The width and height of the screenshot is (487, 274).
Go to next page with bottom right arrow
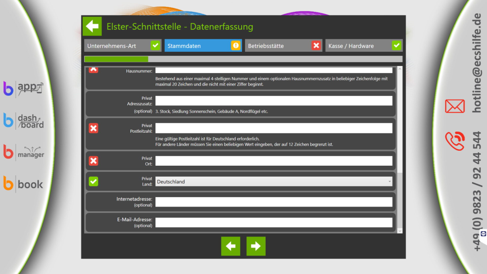tap(256, 246)
